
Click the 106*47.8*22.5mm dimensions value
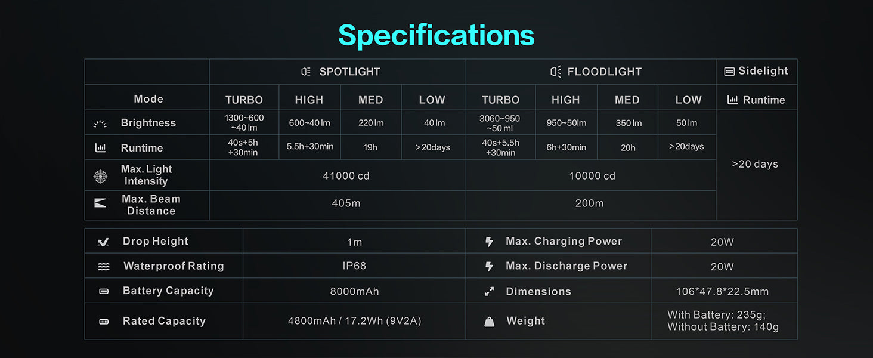[722, 292]
